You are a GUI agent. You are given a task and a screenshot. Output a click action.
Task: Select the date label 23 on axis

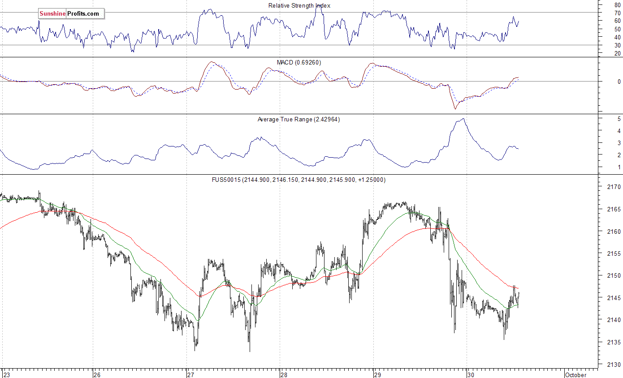pos(6,374)
